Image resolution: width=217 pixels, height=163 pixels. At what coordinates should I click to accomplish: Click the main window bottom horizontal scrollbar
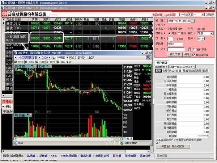[76, 151]
